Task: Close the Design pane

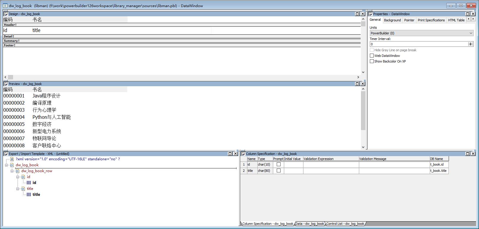Action: pos(362,14)
